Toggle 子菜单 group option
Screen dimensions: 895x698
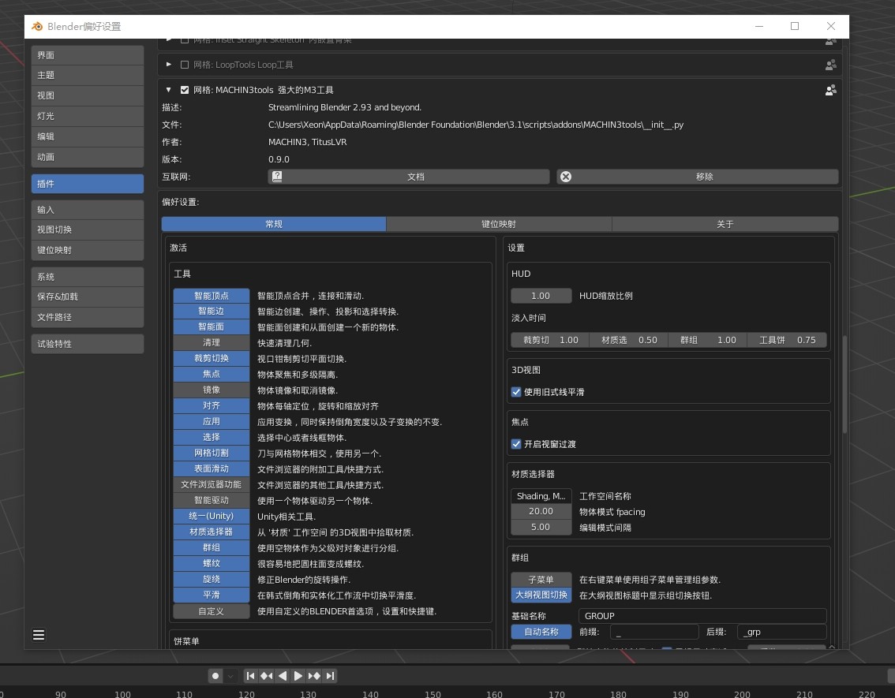pos(541,580)
